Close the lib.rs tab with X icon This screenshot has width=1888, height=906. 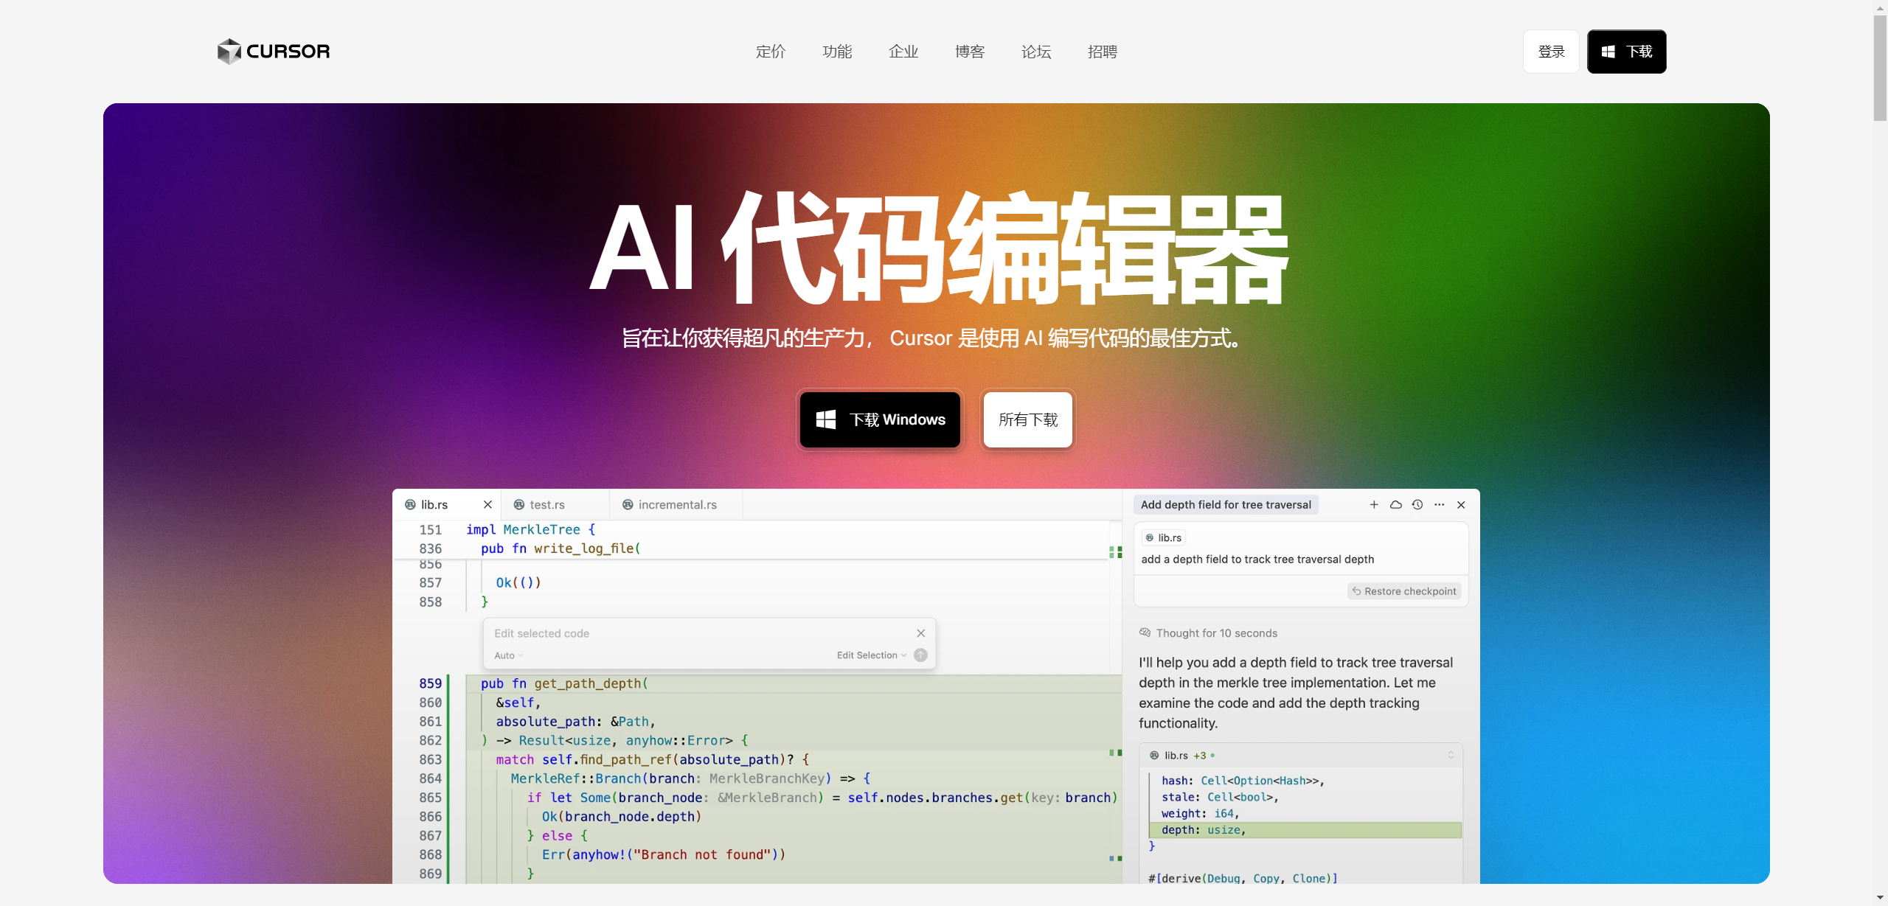pyautogui.click(x=487, y=505)
